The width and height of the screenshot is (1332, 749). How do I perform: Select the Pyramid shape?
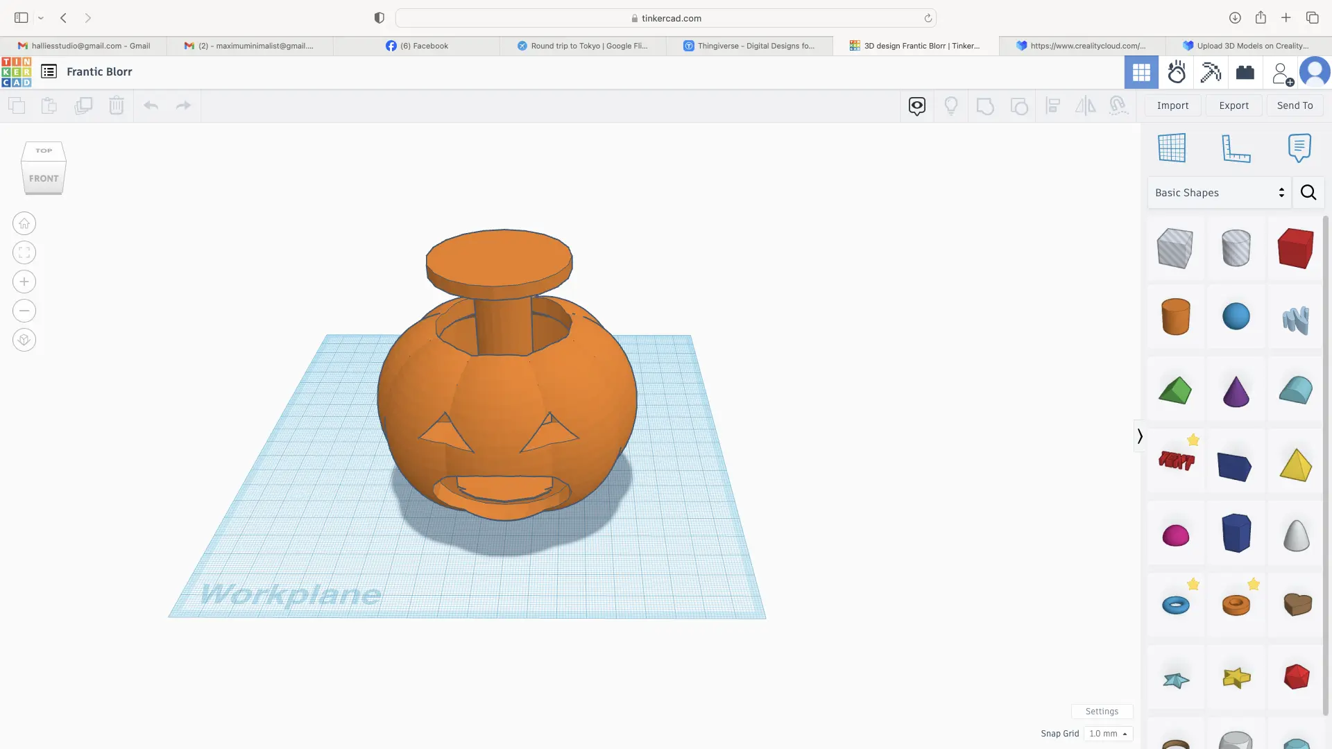click(x=1296, y=466)
